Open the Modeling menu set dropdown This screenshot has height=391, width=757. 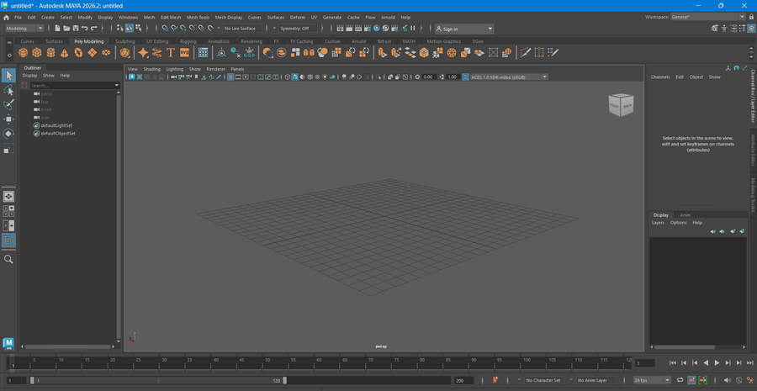click(x=24, y=29)
